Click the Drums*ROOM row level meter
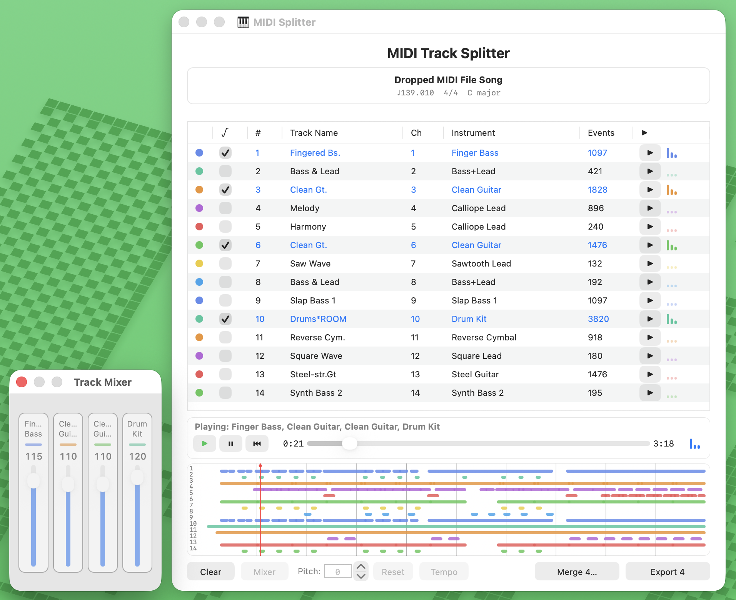This screenshot has height=600, width=736. [672, 319]
